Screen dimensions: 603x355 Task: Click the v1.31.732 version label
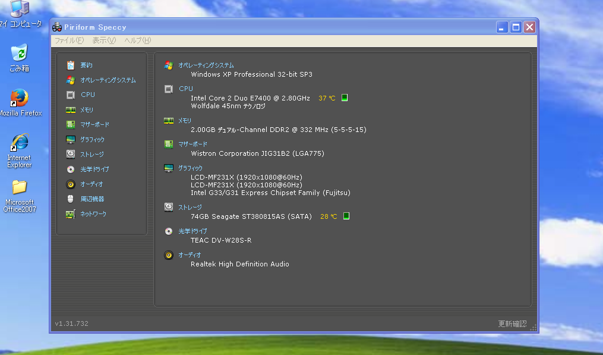[x=71, y=323]
